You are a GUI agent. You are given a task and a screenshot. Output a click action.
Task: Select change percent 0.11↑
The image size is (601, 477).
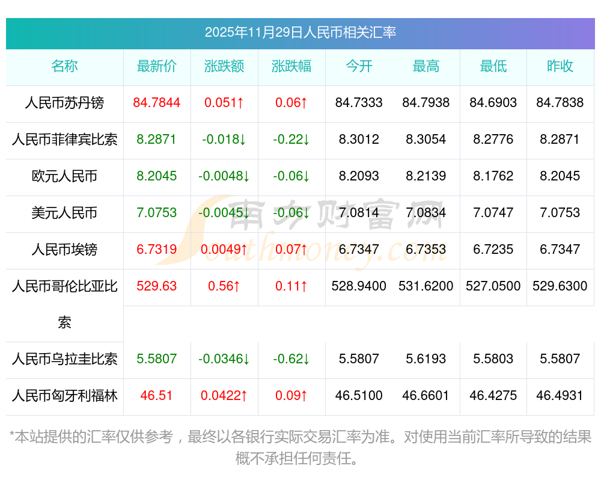291,286
